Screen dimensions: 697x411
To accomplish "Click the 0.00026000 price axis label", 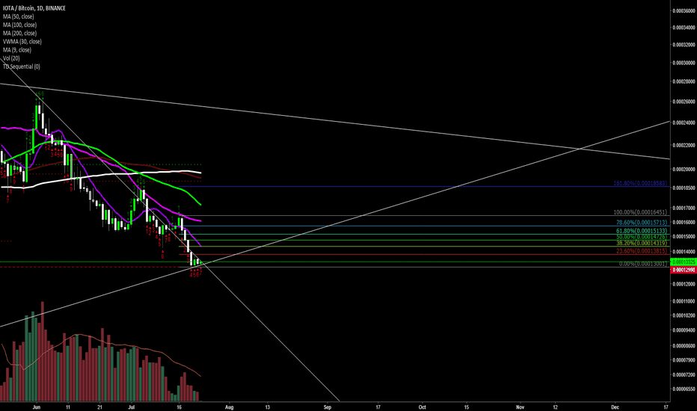I will [x=684, y=102].
